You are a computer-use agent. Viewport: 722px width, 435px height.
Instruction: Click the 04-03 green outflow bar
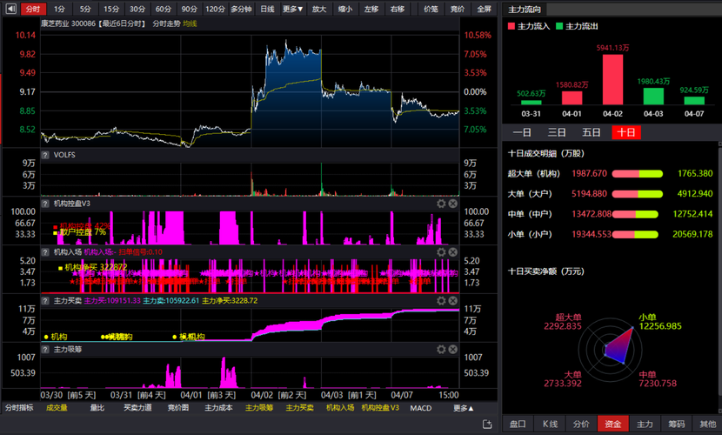point(653,97)
